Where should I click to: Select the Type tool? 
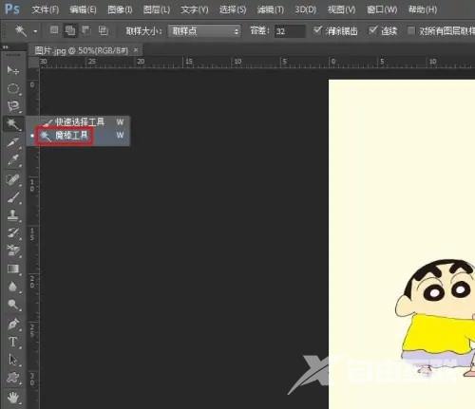pos(13,343)
